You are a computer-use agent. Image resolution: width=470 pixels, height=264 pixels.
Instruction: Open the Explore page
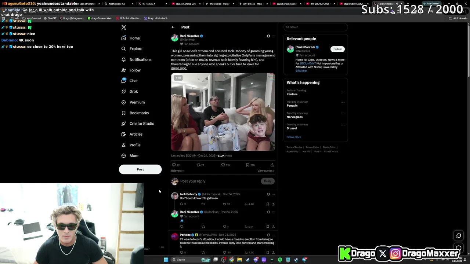(x=132, y=49)
